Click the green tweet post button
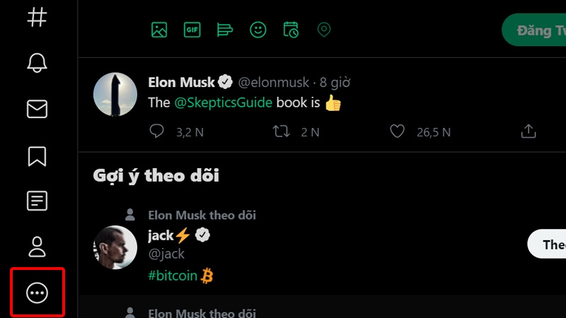 pos(535,30)
